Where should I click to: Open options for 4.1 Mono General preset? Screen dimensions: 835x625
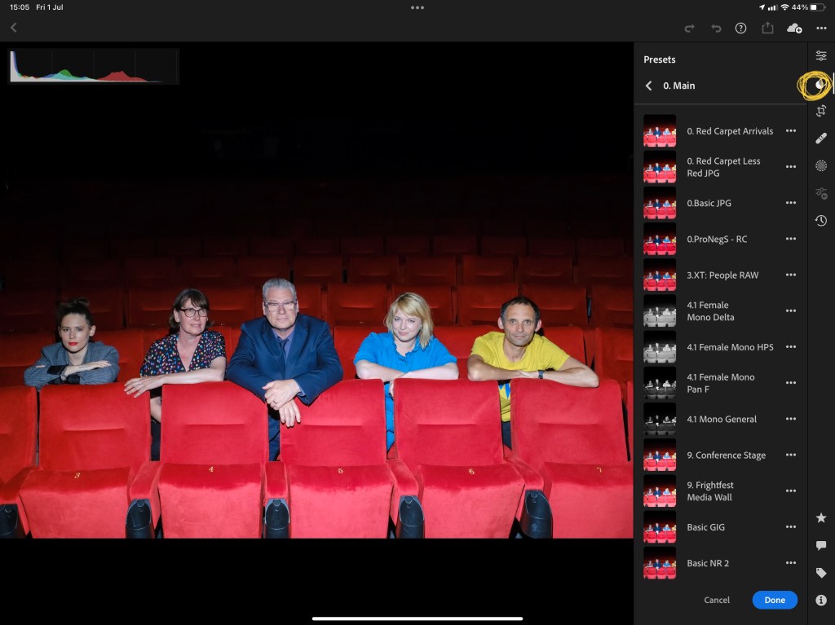click(x=790, y=419)
